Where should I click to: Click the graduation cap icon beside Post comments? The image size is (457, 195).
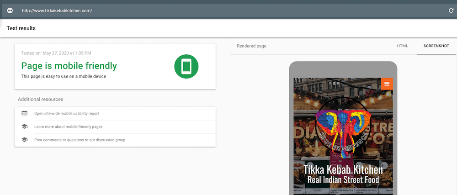[x=25, y=140]
